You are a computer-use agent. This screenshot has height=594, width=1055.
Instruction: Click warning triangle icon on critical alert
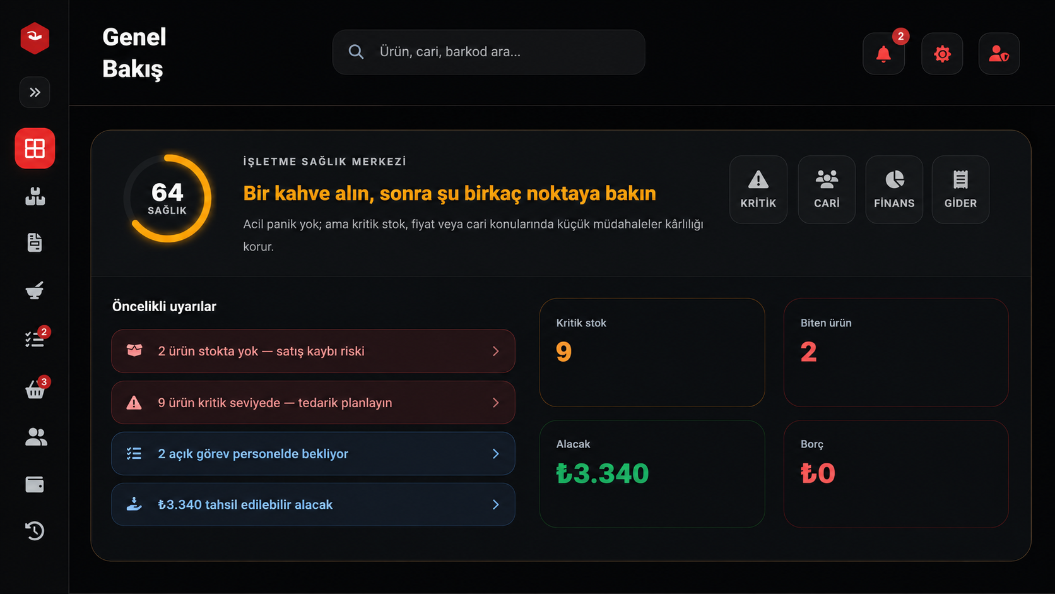pyautogui.click(x=134, y=402)
